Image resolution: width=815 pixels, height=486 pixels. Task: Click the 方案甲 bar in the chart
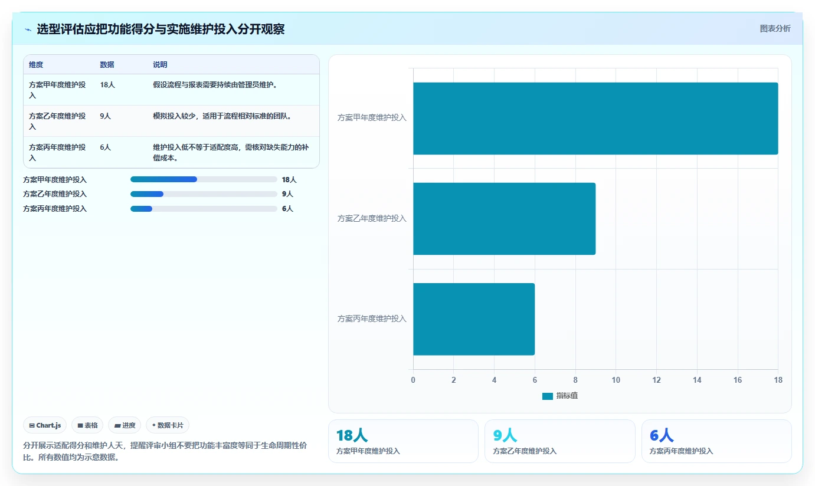pos(595,118)
